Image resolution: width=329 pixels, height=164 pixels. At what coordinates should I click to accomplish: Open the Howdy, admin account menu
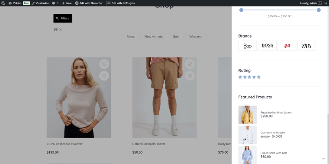coord(311,3)
